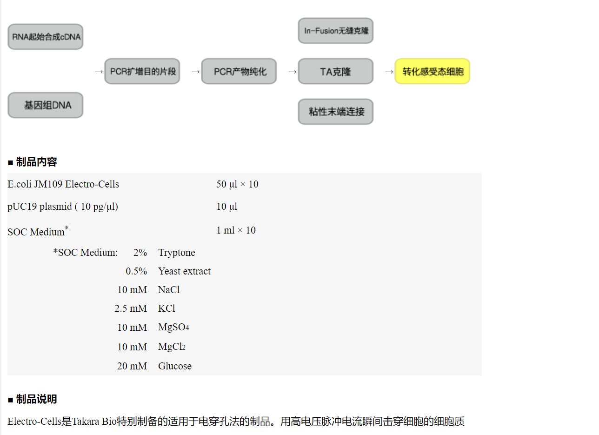Click the Yeast extract ingredient text
This screenshot has height=435, width=599.
184,271
